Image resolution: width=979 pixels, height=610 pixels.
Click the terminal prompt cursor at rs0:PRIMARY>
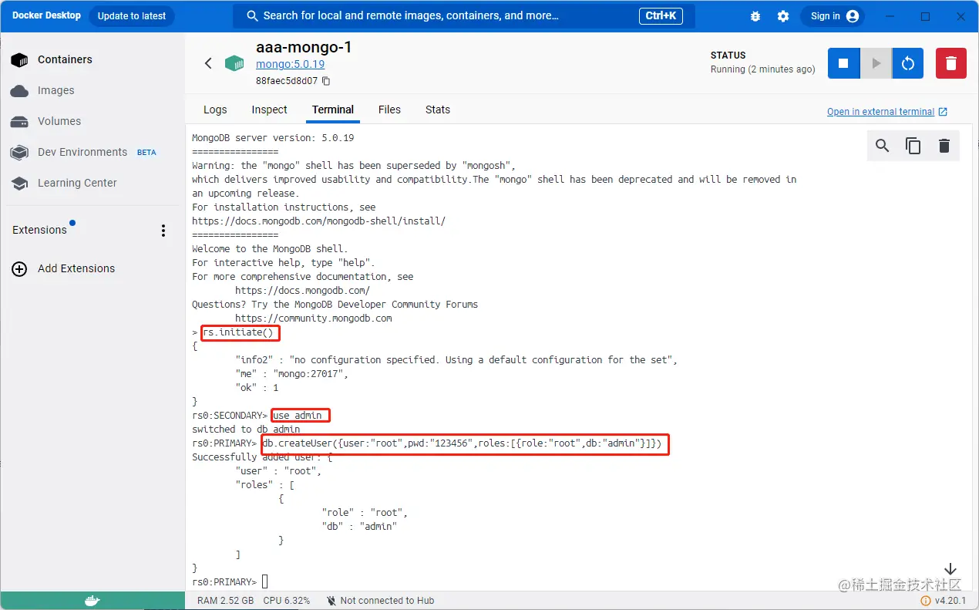pyautogui.click(x=265, y=582)
